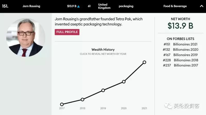206x115 pixels.
Task: Click the rank number 151 in header
Action: 5,6
